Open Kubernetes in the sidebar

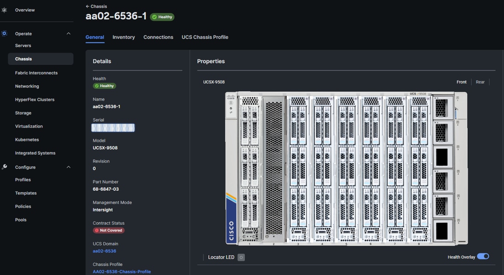27,140
